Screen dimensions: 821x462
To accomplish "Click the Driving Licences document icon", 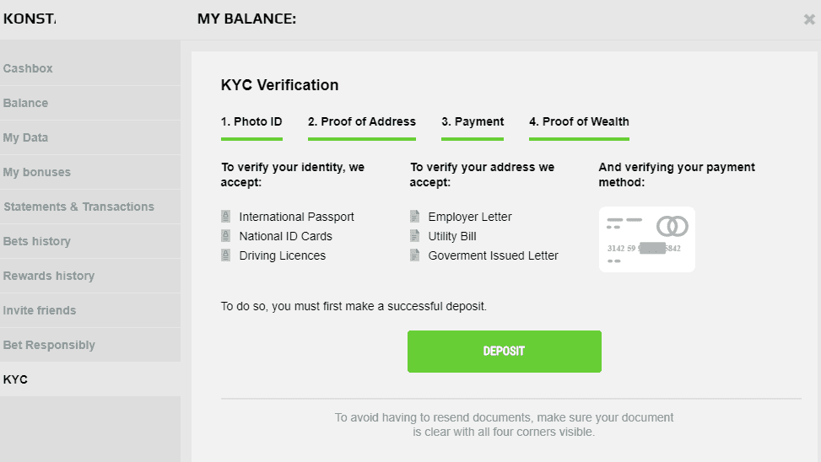I will (226, 255).
